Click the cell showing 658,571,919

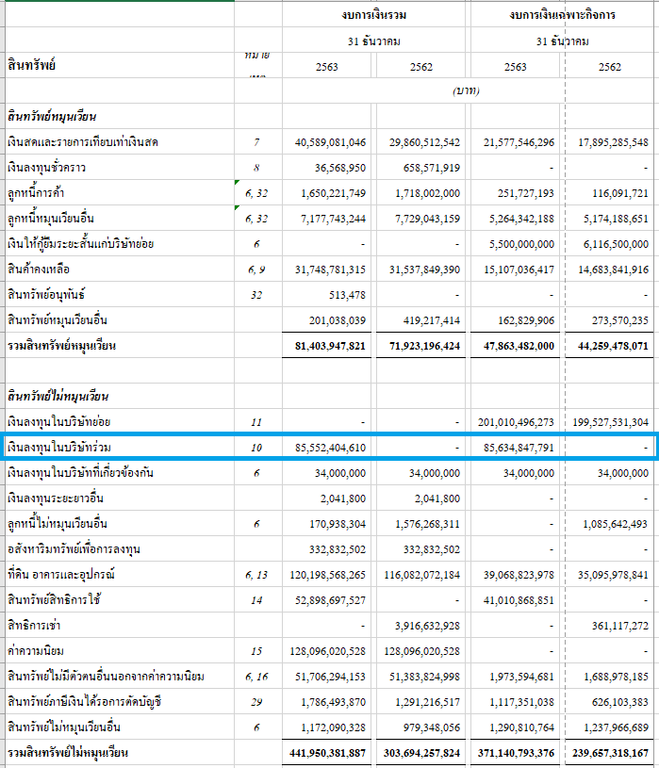pyautogui.click(x=423, y=168)
